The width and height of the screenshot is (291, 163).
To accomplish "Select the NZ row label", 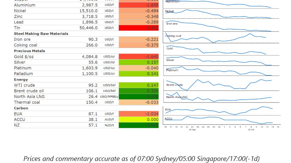I will coord(17,125).
